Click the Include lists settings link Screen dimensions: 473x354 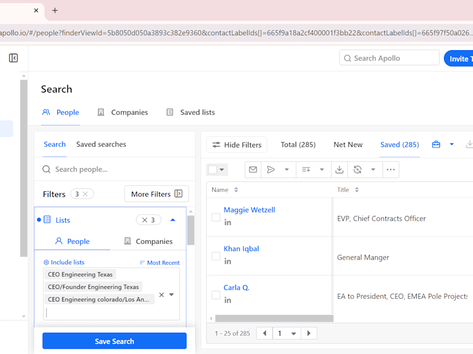pyautogui.click(x=64, y=262)
